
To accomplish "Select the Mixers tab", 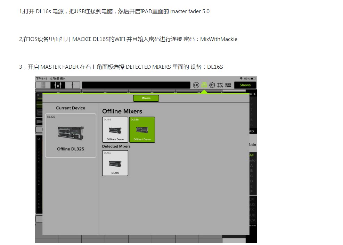I will coord(146,98).
